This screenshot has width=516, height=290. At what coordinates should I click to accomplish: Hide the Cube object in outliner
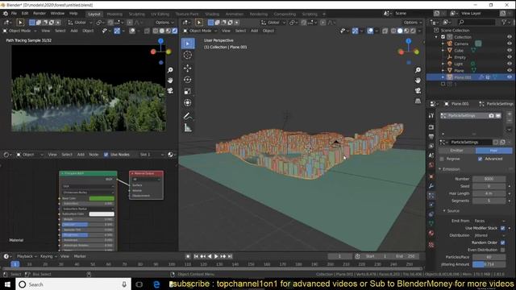point(510,50)
